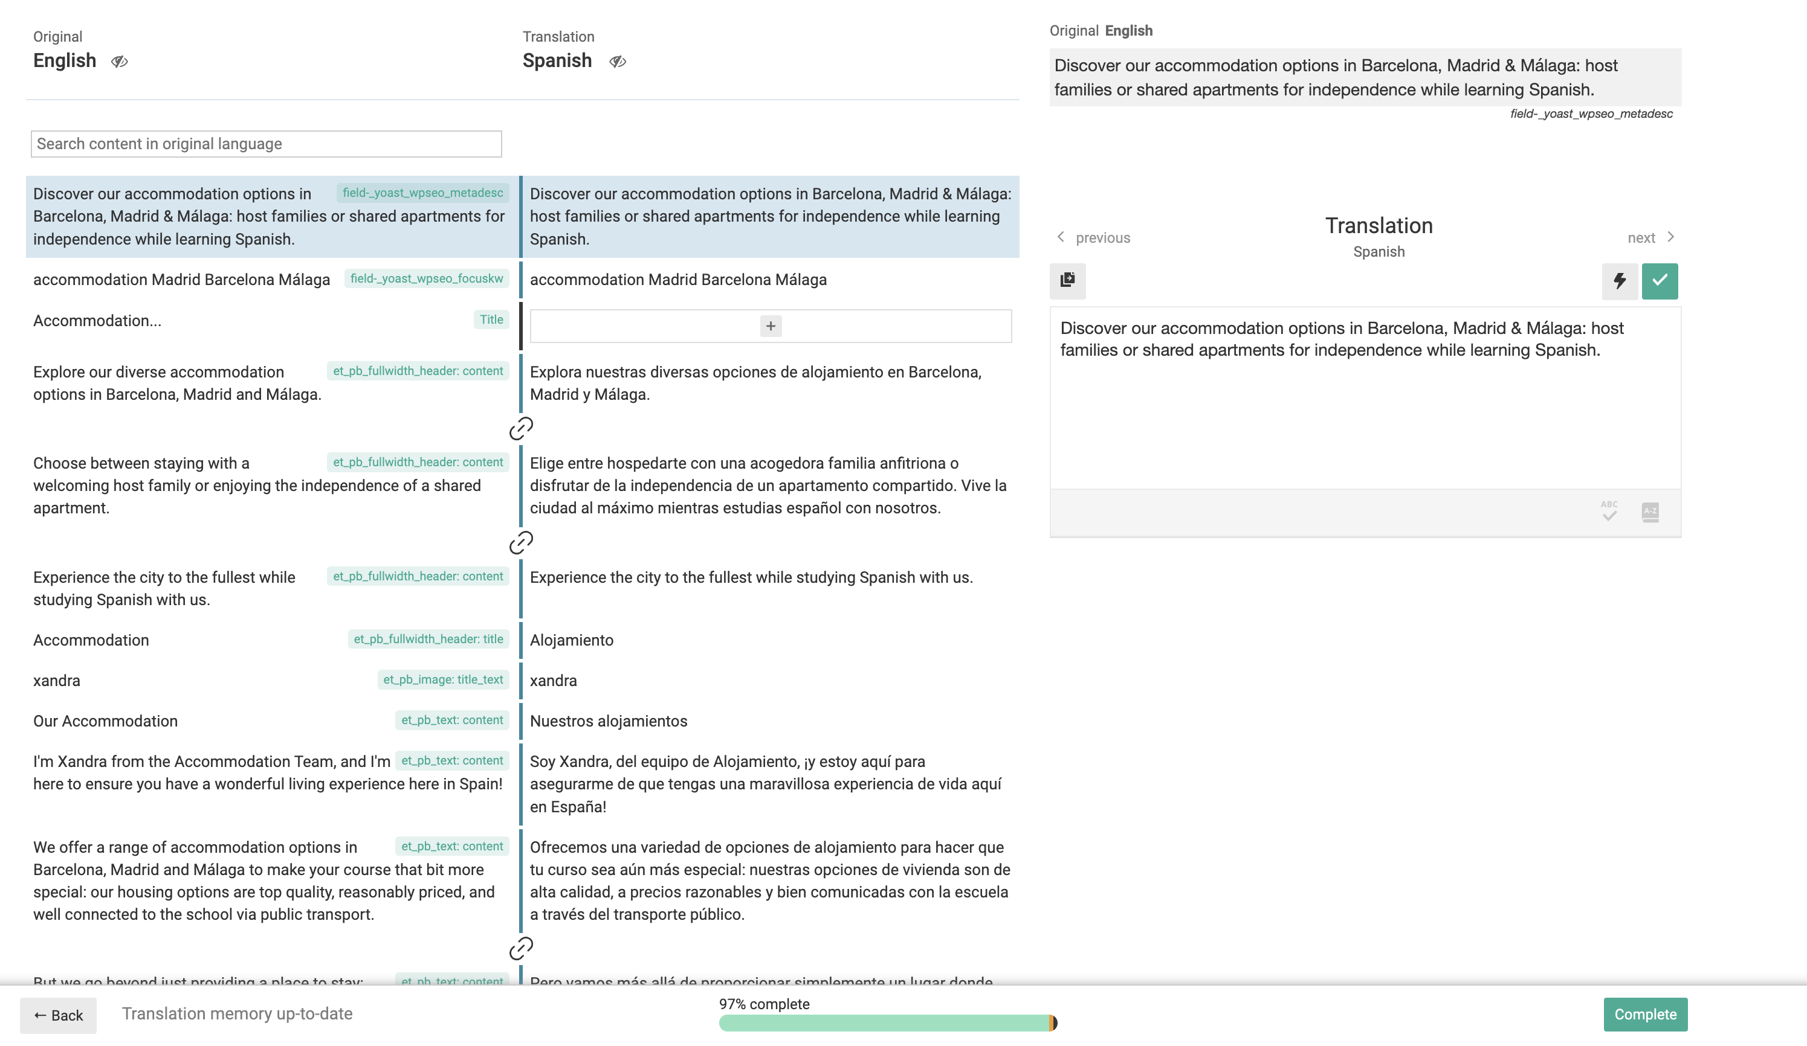Click link icon below Choose between staying segment
The width and height of the screenshot is (1807, 1046).
[x=522, y=542]
